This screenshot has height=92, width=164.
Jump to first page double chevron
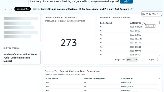pyautogui.click(x=142, y=60)
